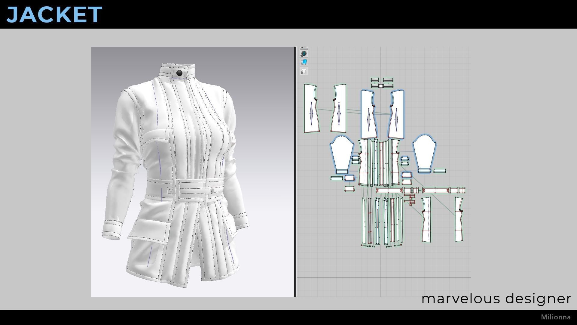Click the stand collar on 3D jacket
577x325 pixels.
click(178, 71)
